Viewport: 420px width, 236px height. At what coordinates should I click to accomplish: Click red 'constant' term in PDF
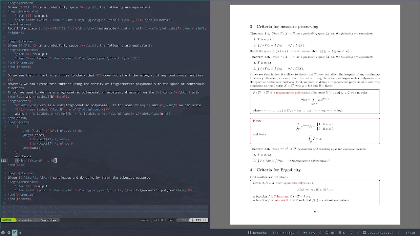coord(279,200)
